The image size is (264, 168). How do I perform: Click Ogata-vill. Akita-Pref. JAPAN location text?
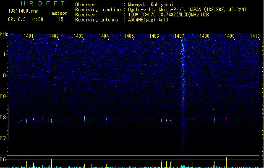click(187, 10)
